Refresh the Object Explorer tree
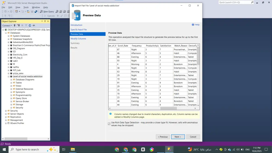This screenshot has height=153, width=272. click(x=30, y=26)
